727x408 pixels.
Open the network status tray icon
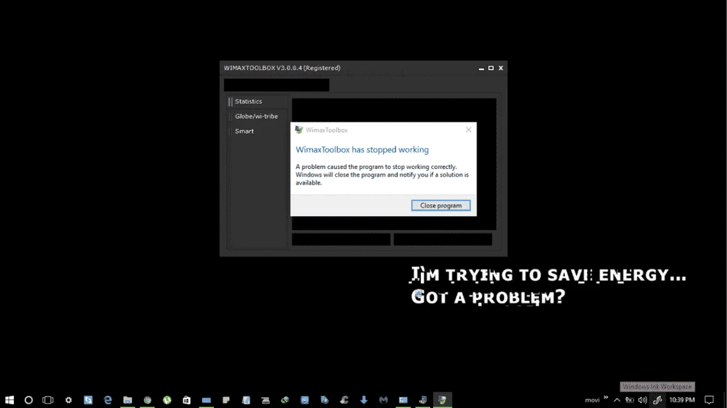(630, 400)
